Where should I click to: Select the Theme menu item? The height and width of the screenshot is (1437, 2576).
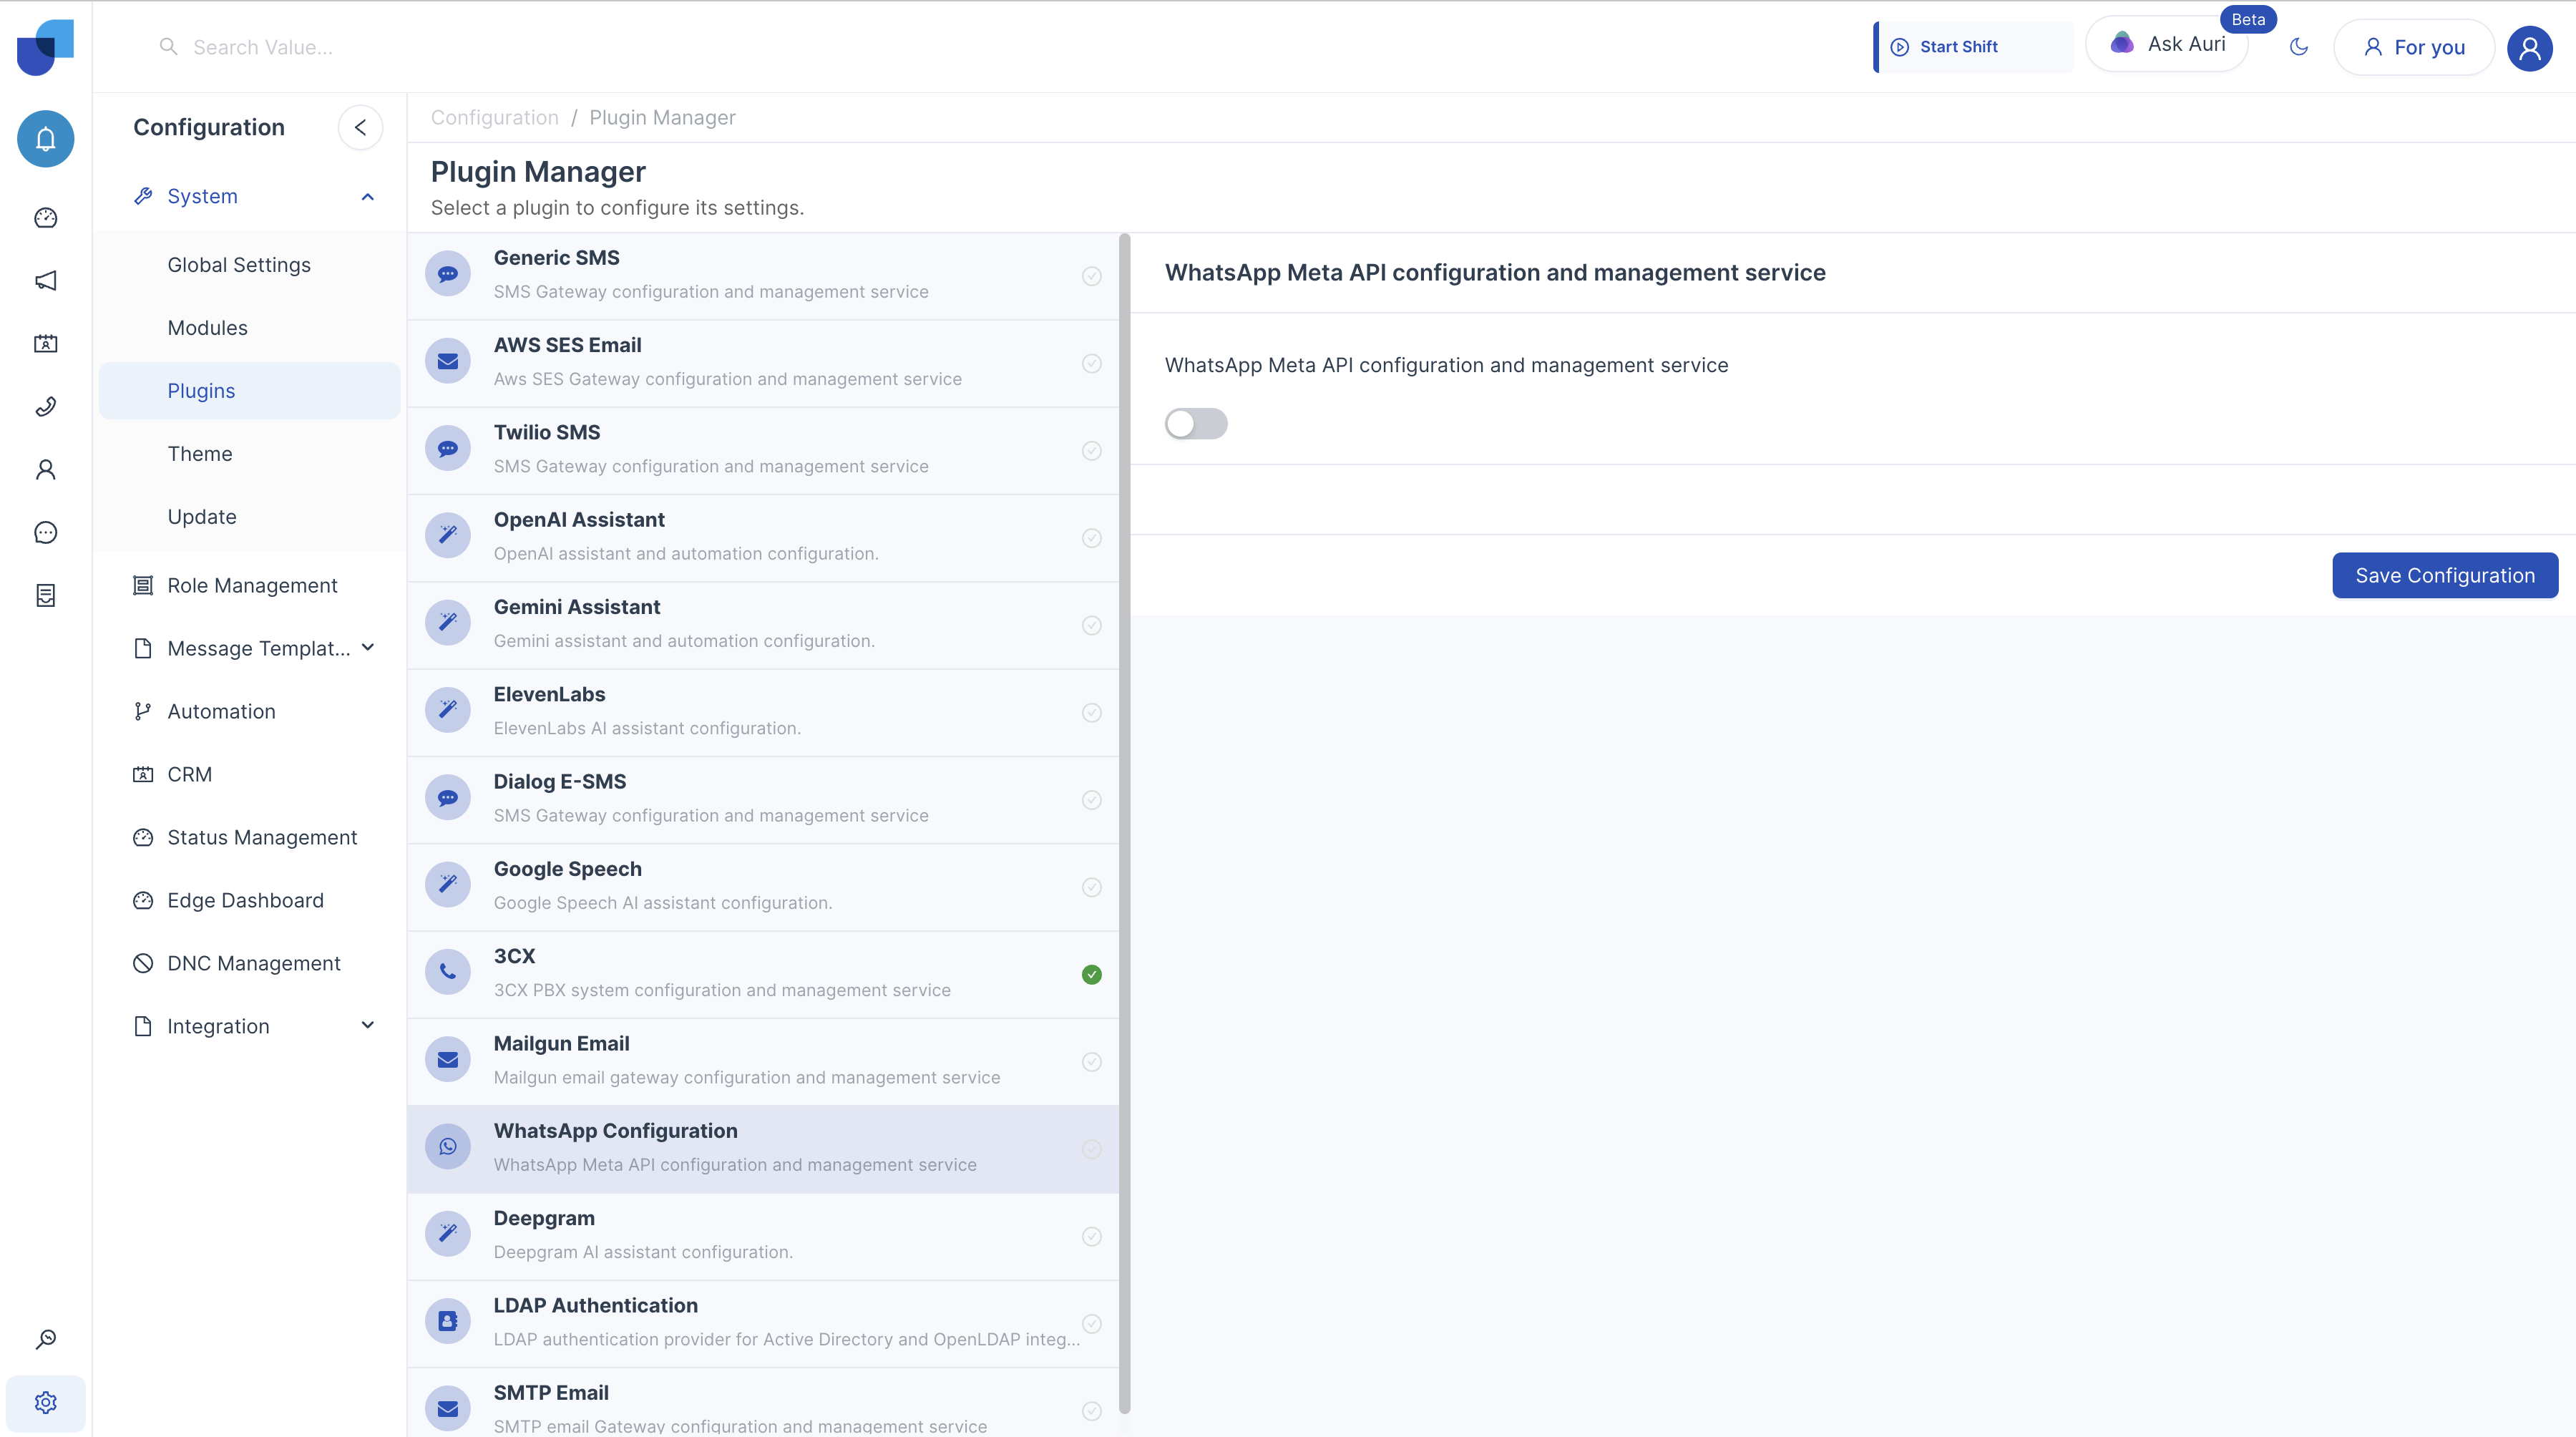[x=200, y=454]
